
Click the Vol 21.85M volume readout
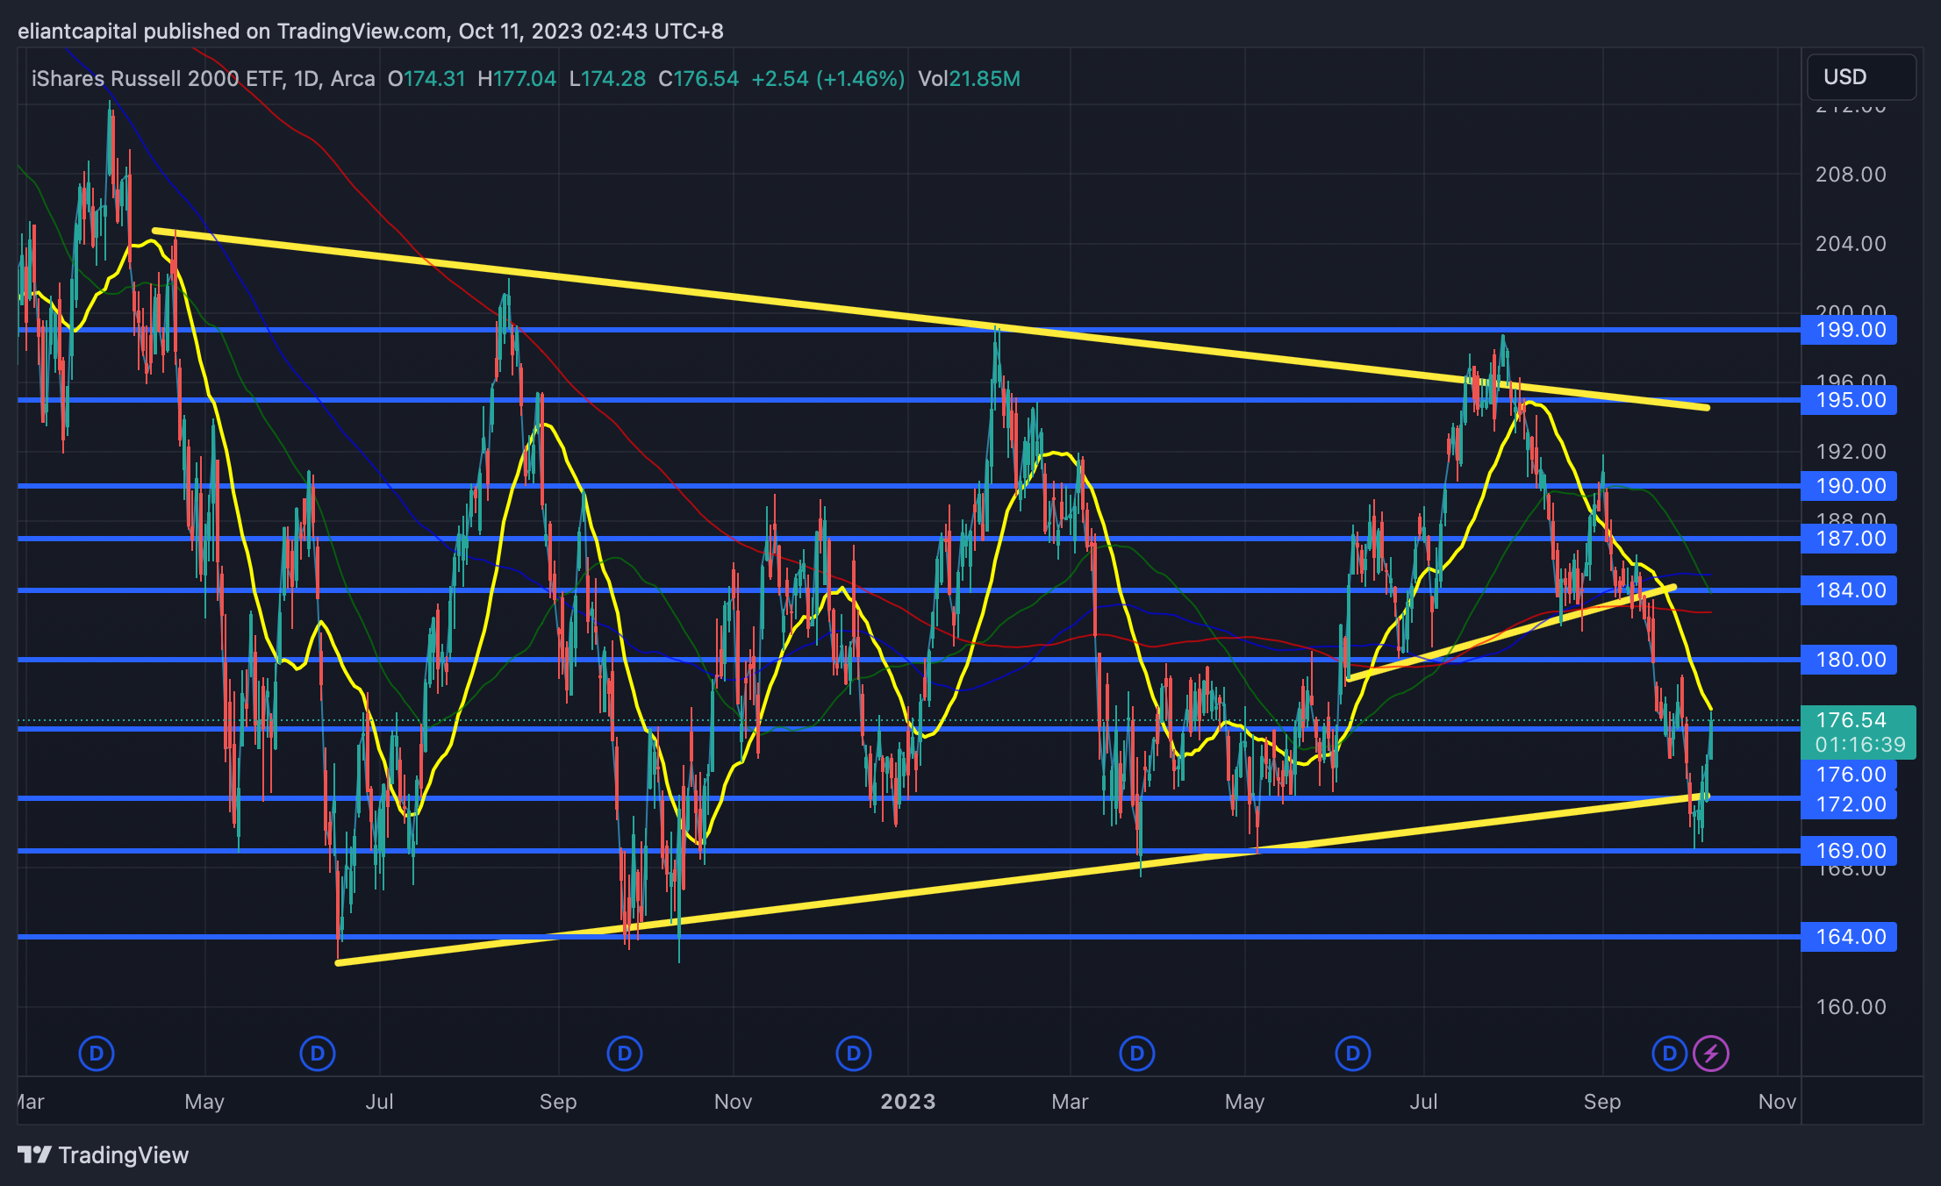[969, 79]
